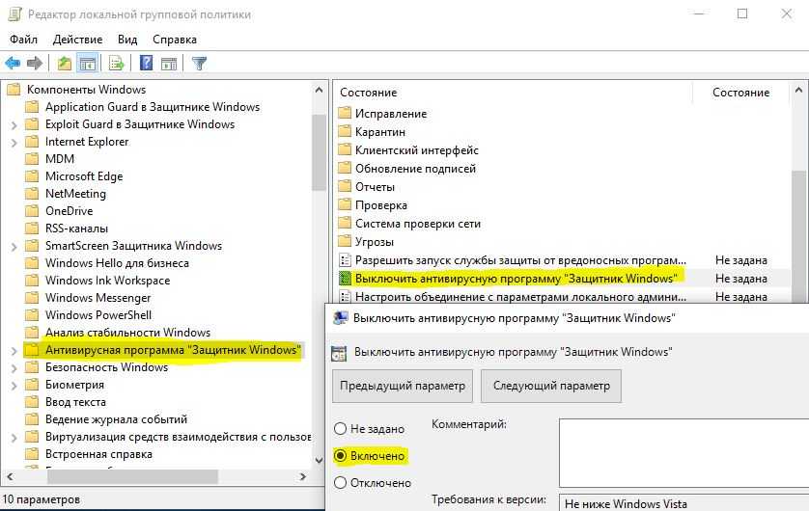Select the MDM tree item
The height and width of the screenshot is (511, 809).
coord(60,159)
